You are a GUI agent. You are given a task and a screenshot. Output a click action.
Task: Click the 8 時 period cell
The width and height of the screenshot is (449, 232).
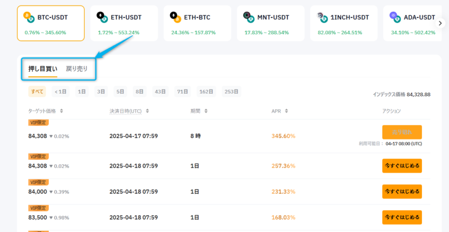click(x=195, y=136)
